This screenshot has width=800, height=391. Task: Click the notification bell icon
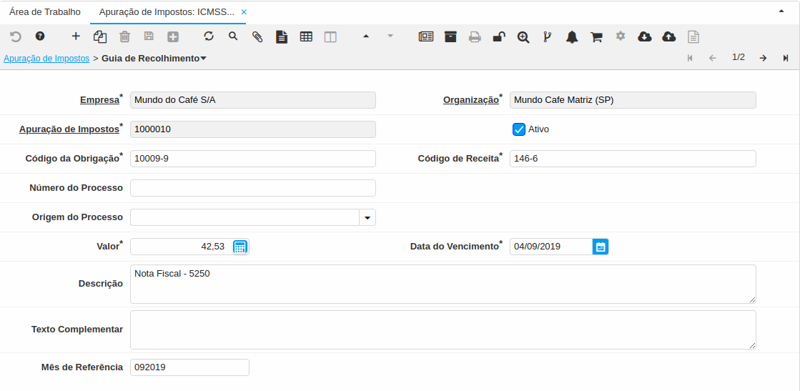(x=572, y=37)
